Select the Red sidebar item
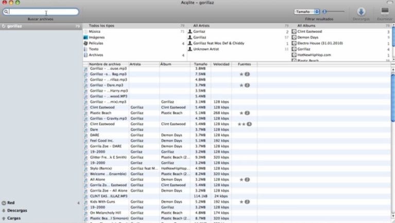Image resolution: width=395 pixels, height=223 pixels. (x=41, y=203)
